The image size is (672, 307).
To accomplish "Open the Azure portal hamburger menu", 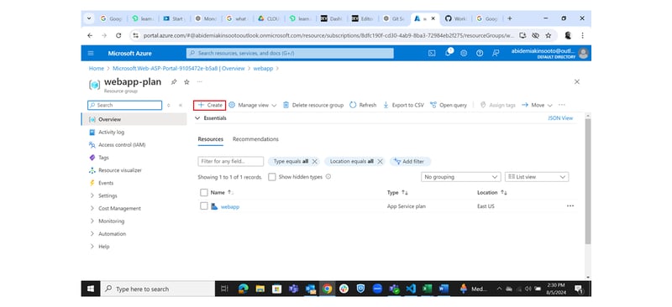I will click(x=91, y=54).
